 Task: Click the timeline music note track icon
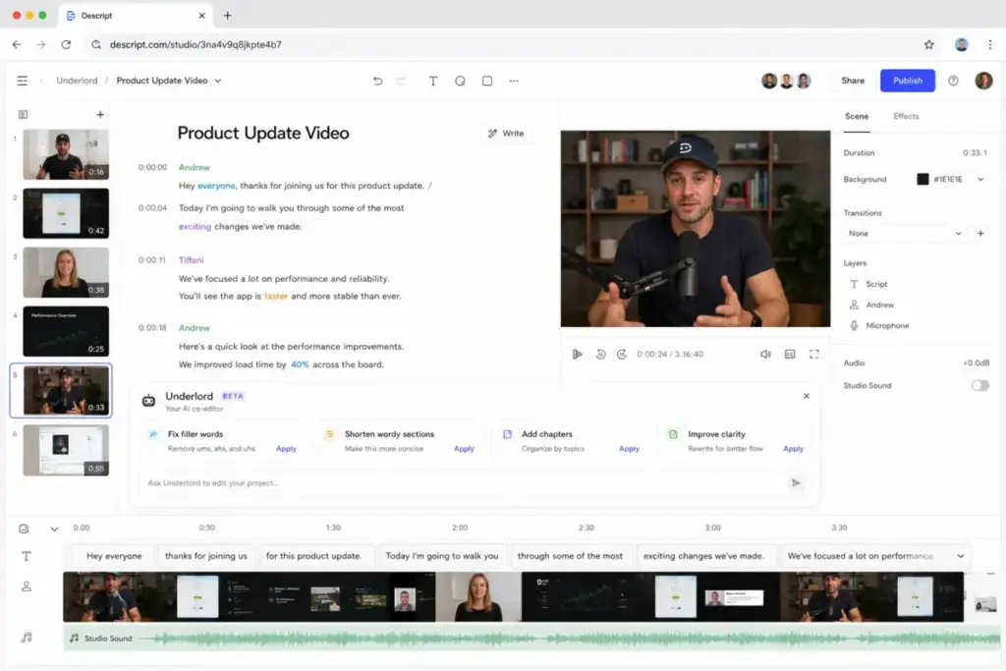(27, 638)
